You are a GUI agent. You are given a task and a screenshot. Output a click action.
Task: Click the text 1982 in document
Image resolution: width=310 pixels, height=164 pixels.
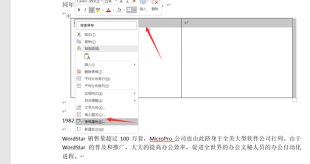(x=68, y=121)
